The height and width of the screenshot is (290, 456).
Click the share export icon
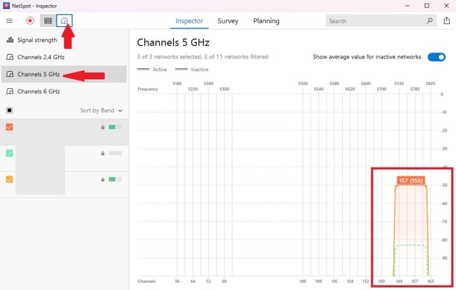446,21
